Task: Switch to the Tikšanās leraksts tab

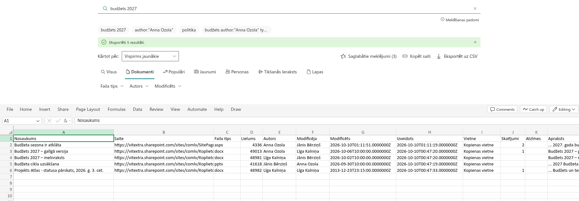Action: tap(277, 72)
